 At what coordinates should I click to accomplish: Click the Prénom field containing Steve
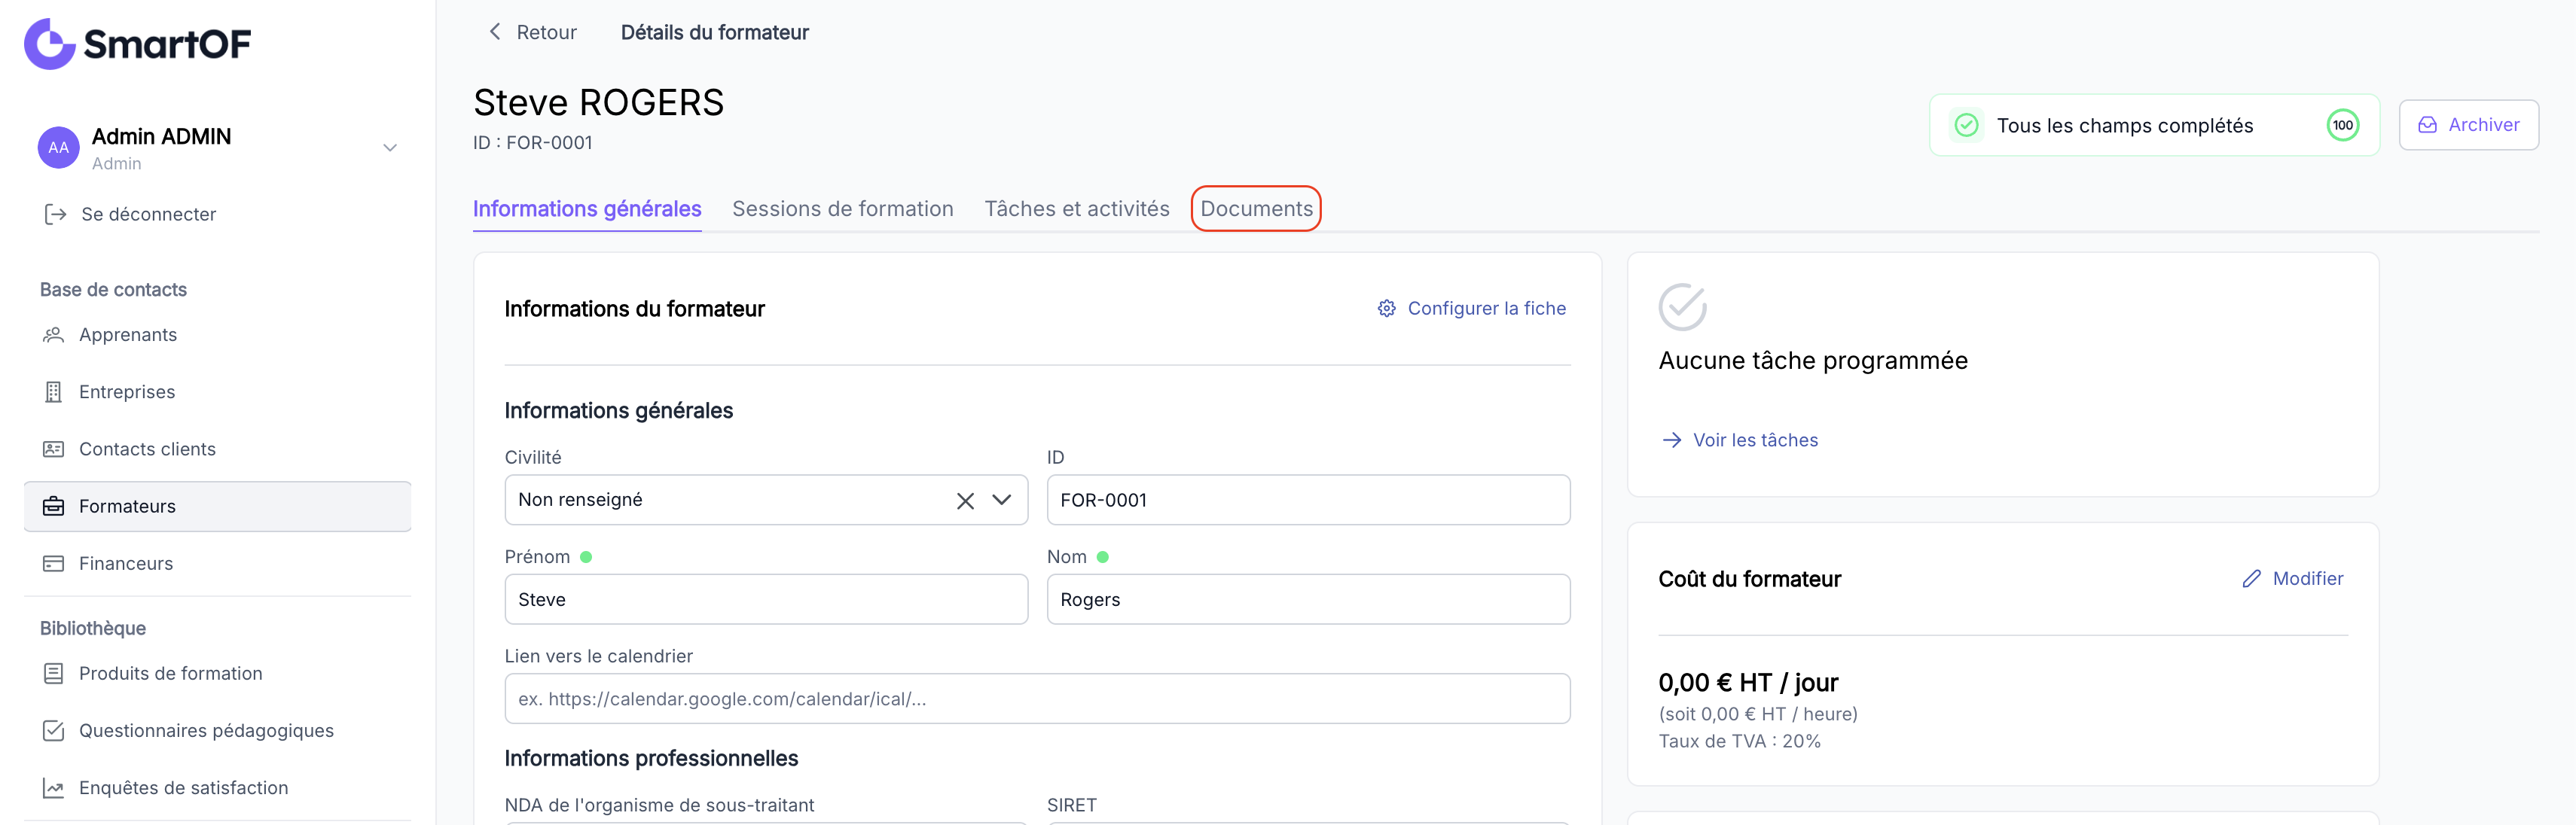click(766, 599)
